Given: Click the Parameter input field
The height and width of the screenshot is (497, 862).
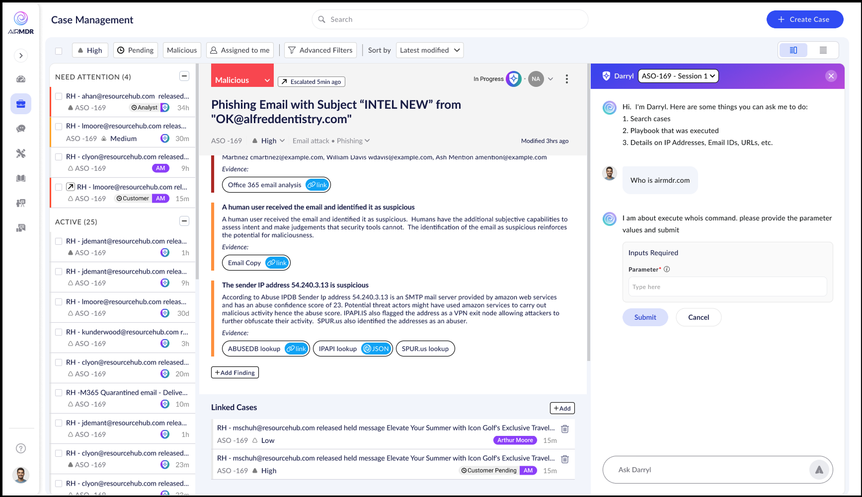Looking at the screenshot, I should point(727,286).
